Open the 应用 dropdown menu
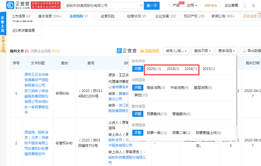Screen dimensions: 261x166 coord(192,5)
